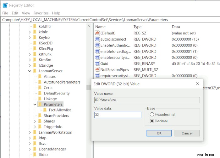Viewport: 220px width, 158px height.
Task: Expand the ldap tree node
Action: click(30, 138)
